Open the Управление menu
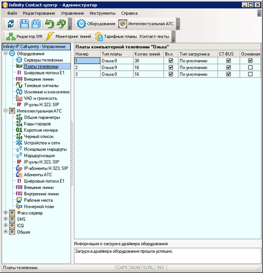 (x=72, y=13)
